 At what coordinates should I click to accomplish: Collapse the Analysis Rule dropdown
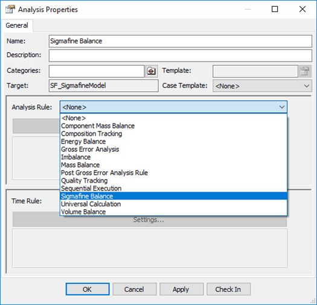click(282, 107)
